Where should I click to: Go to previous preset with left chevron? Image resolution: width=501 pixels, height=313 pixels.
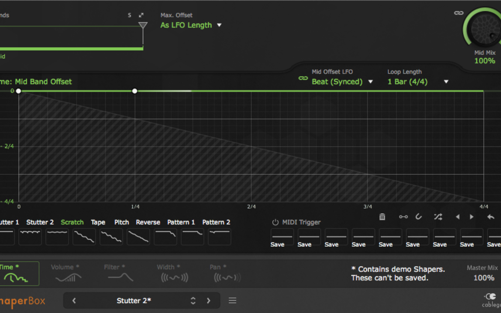[x=74, y=301]
